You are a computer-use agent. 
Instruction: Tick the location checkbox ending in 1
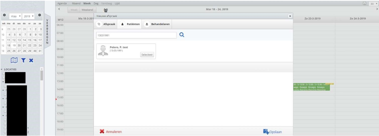(x=5, y=128)
